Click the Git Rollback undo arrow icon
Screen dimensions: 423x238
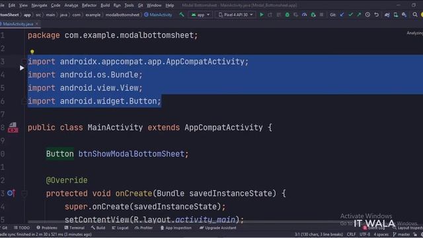pos(377,15)
